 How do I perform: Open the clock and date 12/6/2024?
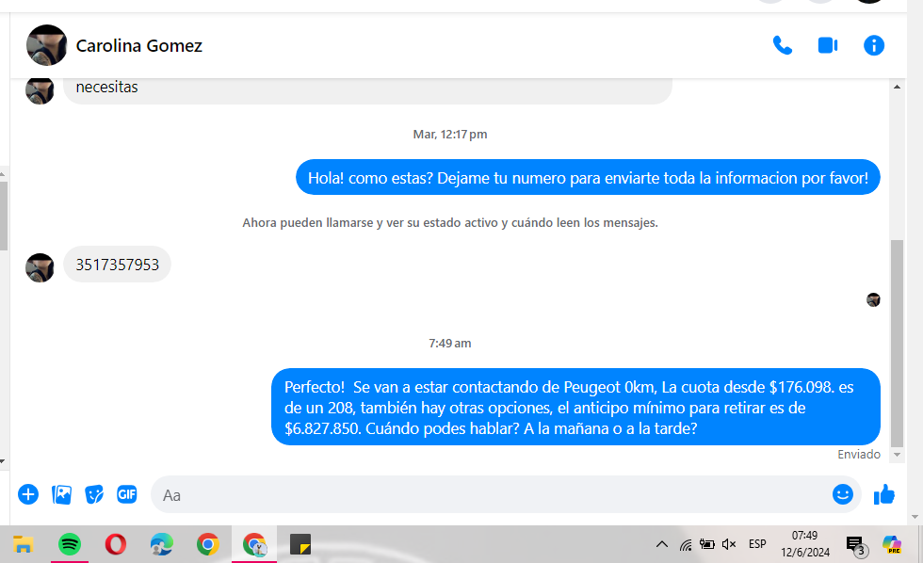click(x=804, y=544)
